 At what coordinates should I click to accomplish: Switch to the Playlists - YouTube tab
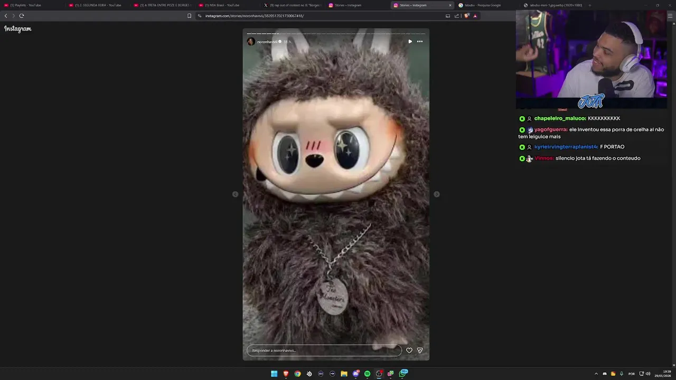(x=33, y=5)
